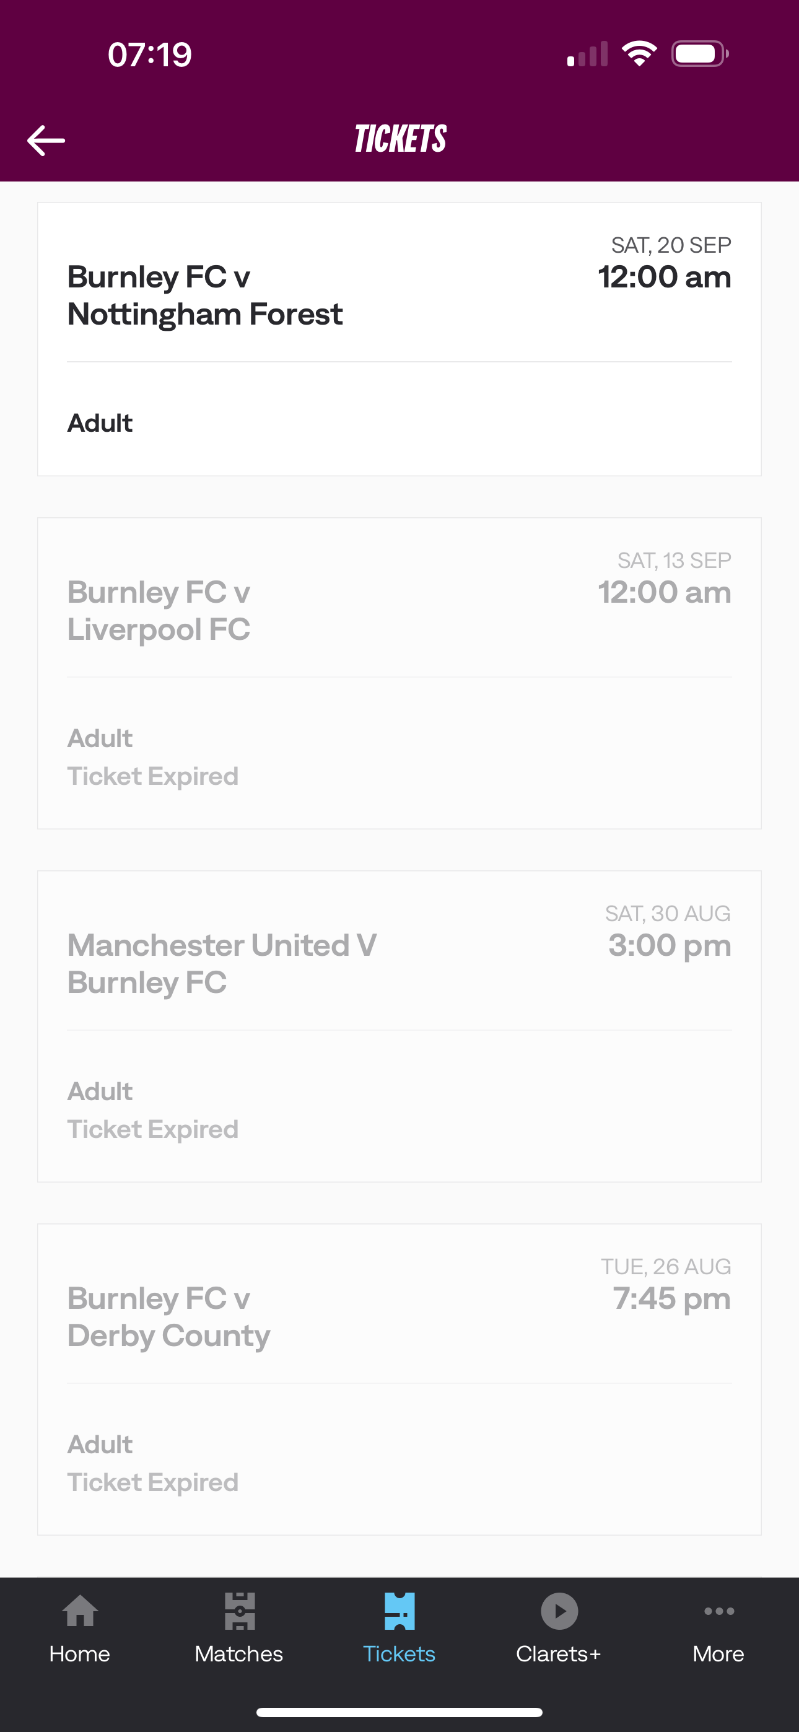Open the Manchester United V Burnley FC ticket
Screen dimensions: 799x1732
click(399, 1026)
